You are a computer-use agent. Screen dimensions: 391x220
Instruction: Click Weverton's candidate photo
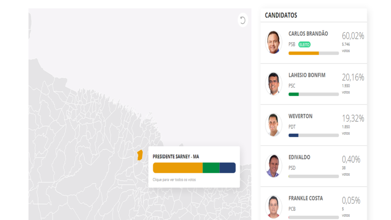pyautogui.click(x=273, y=125)
